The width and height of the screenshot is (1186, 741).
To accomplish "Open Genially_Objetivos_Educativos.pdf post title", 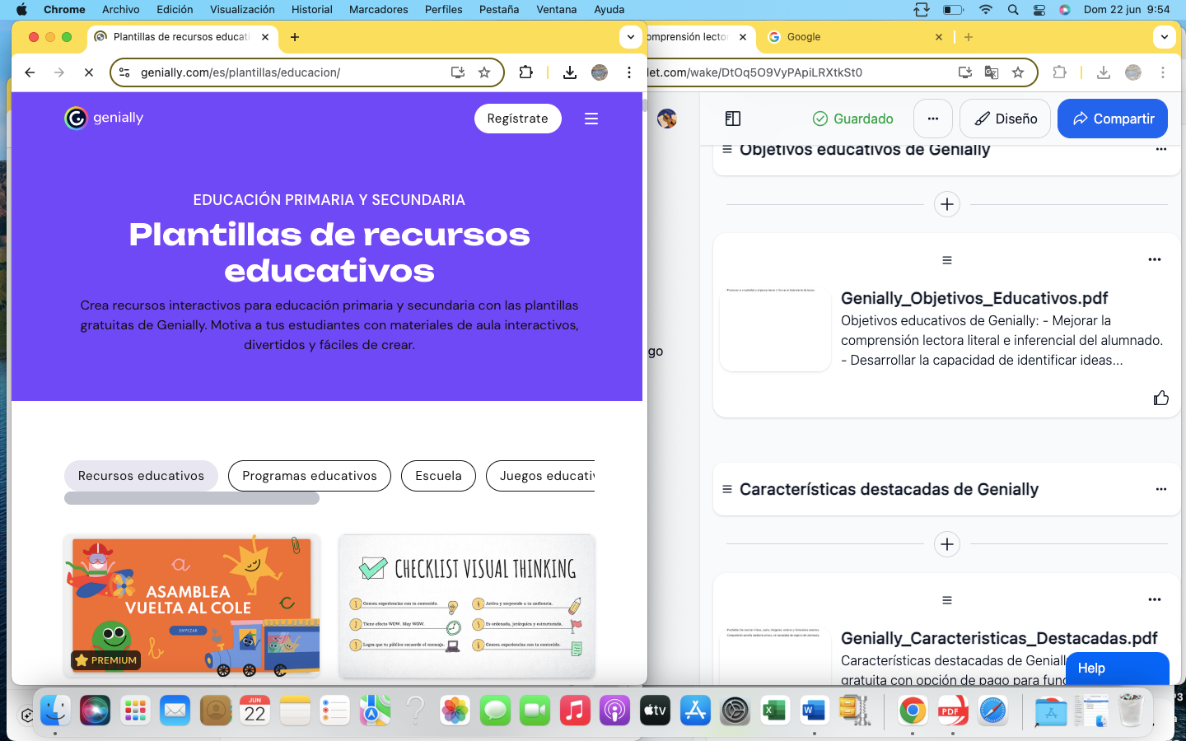I will (x=974, y=298).
